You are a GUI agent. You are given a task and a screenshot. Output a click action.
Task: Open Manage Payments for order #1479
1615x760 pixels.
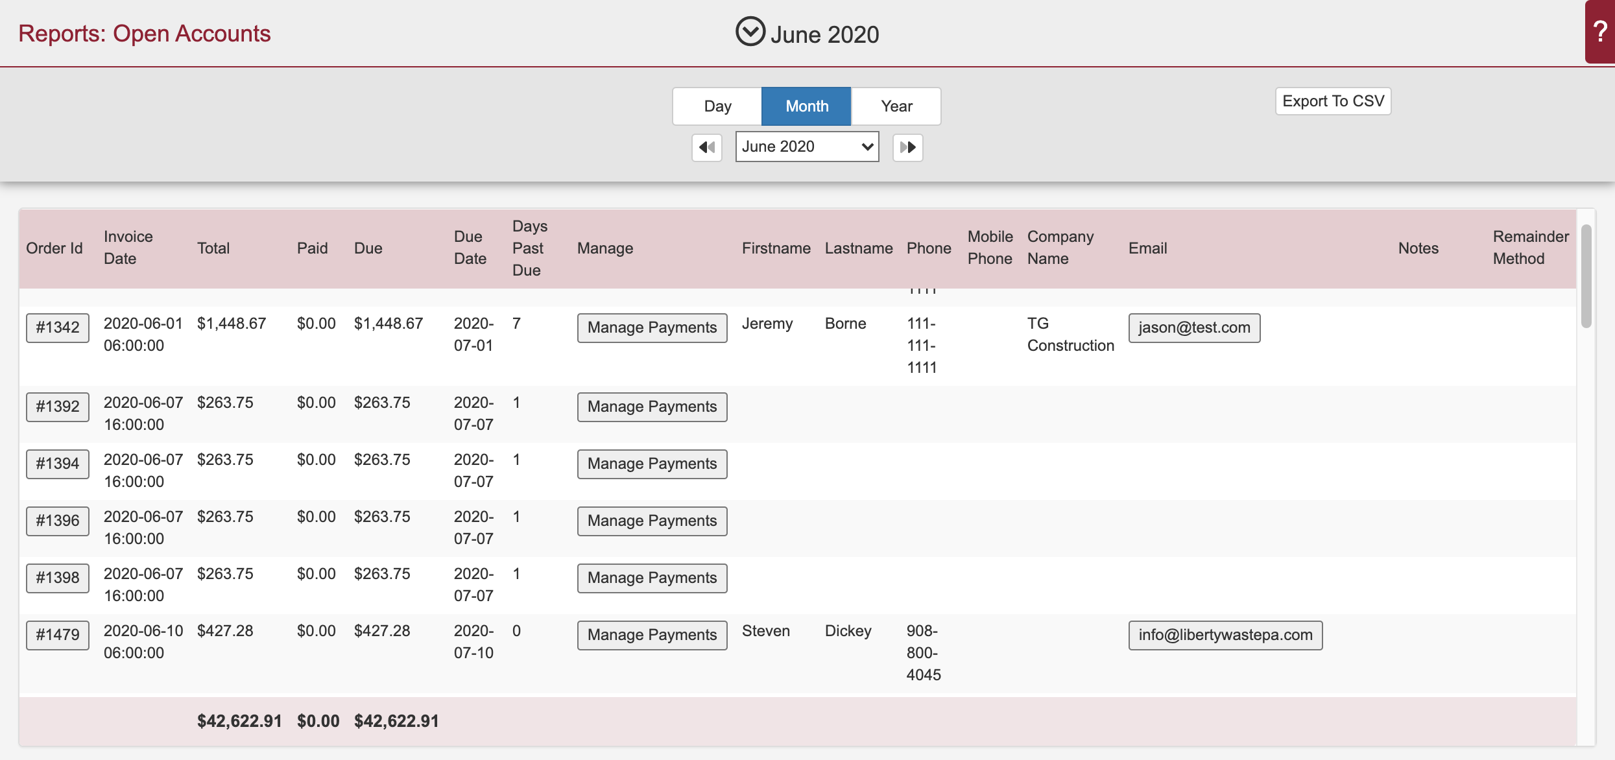pyautogui.click(x=652, y=635)
